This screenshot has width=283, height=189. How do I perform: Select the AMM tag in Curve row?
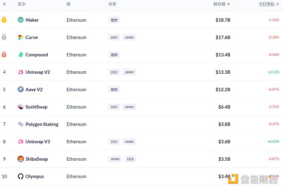[129, 37]
